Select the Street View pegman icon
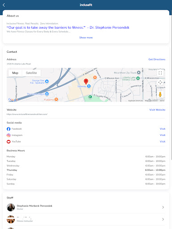Image resolution: width=172 pixels, height=229 pixels. pyautogui.click(x=160, y=94)
